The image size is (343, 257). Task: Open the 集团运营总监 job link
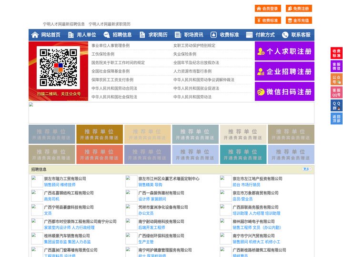55,242
